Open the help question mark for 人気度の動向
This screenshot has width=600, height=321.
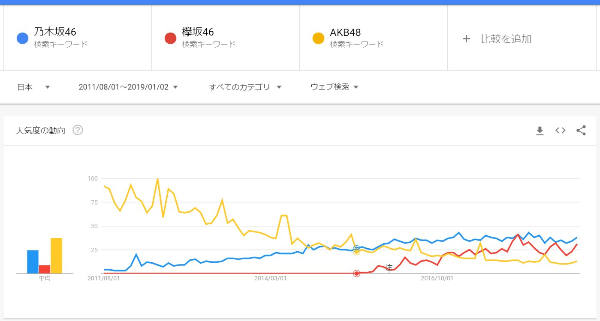tap(78, 130)
